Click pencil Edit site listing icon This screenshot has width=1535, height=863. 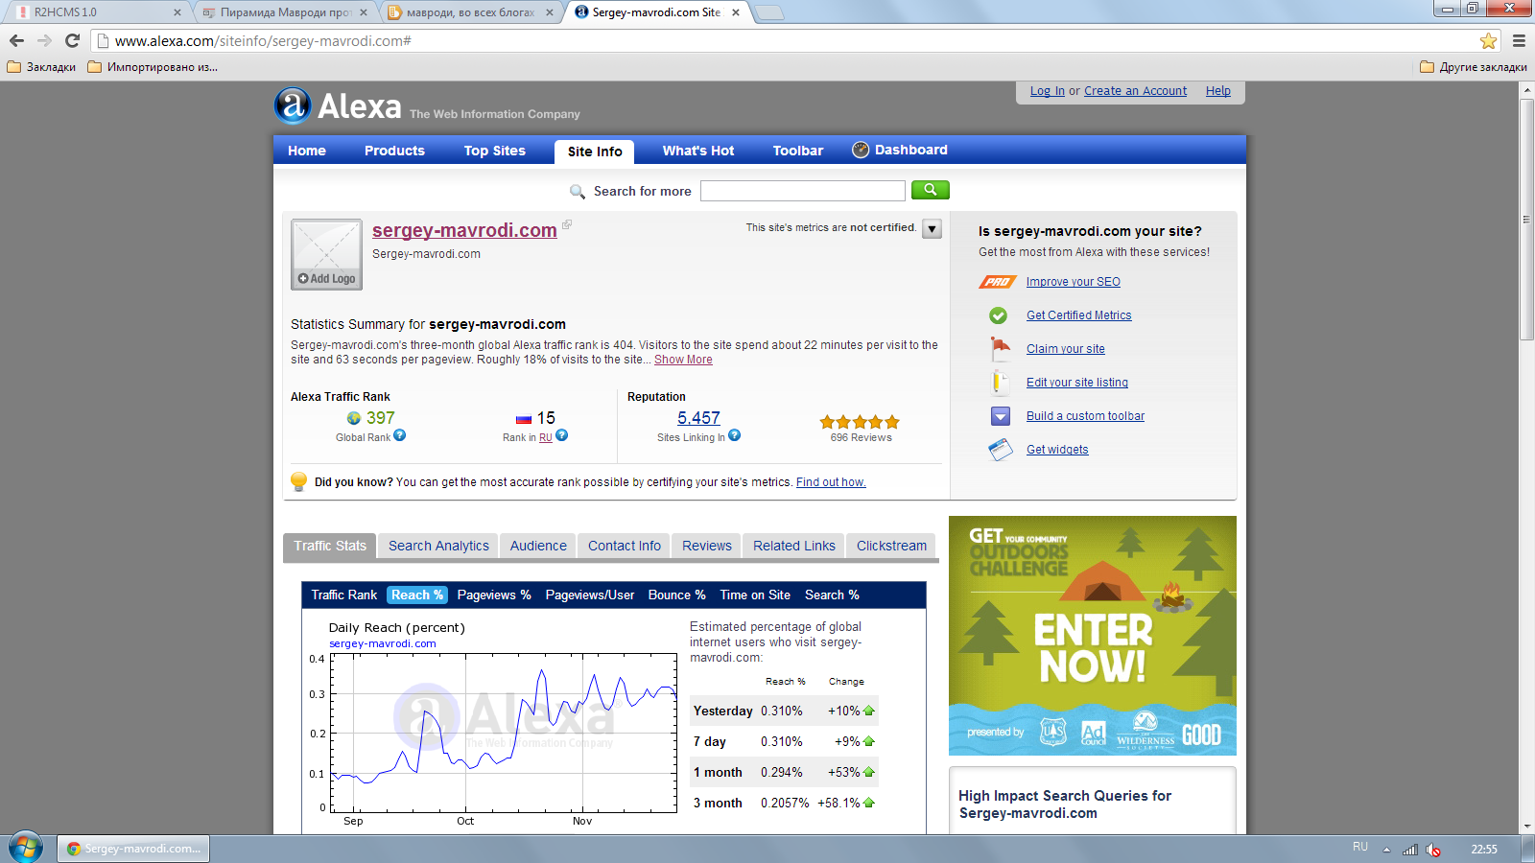click(998, 382)
